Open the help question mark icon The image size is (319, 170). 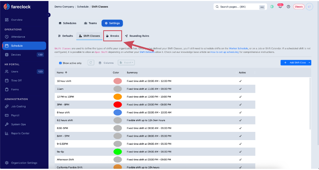288,7
